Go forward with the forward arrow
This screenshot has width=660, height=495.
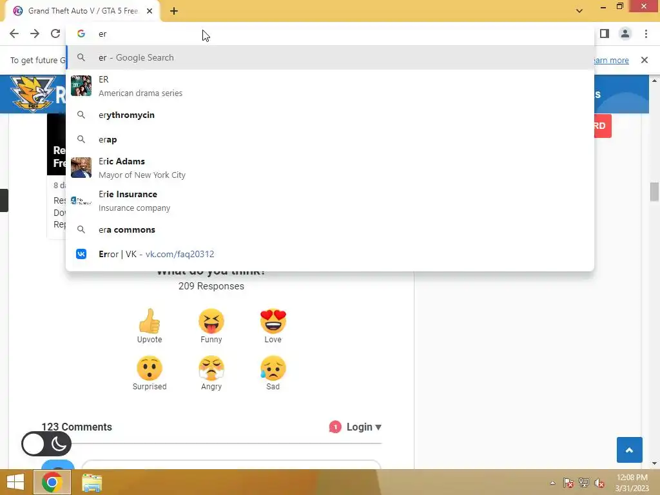(35, 34)
